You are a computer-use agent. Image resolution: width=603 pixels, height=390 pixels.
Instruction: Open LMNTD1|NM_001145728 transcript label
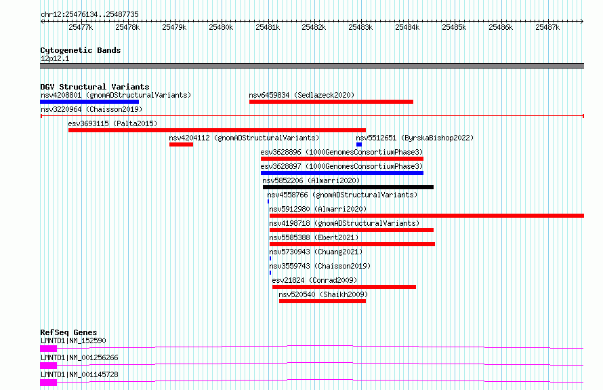[x=79, y=374]
